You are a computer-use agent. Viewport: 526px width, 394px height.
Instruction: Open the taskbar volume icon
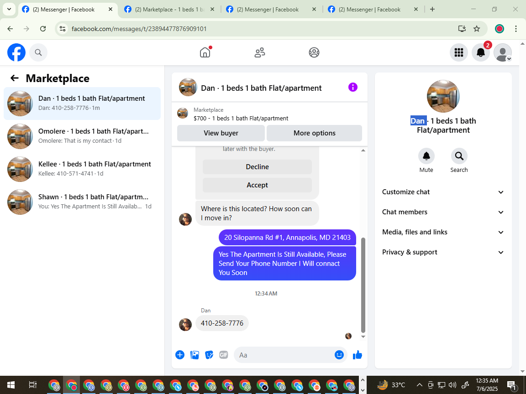[x=452, y=385]
